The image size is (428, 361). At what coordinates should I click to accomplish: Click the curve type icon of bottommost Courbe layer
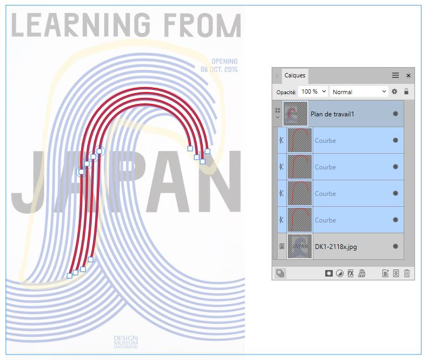pyautogui.click(x=282, y=220)
